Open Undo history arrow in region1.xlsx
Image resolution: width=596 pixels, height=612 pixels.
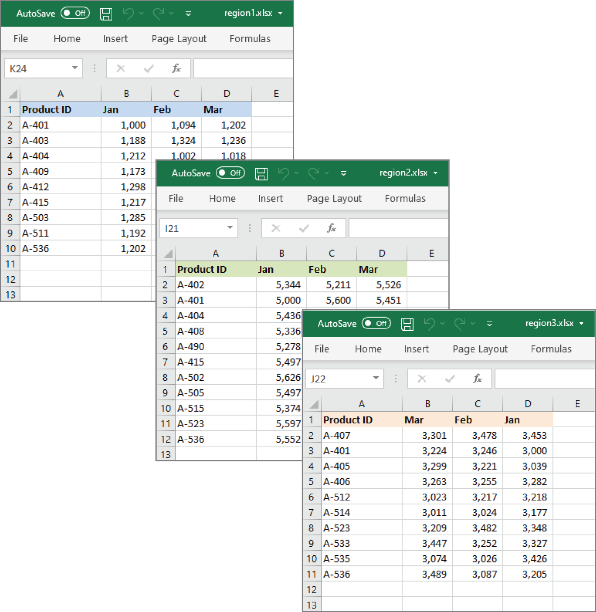click(x=141, y=14)
